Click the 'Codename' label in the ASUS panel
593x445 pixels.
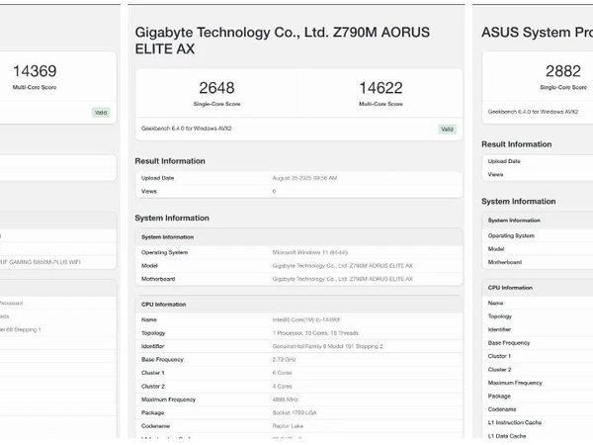coord(502,409)
